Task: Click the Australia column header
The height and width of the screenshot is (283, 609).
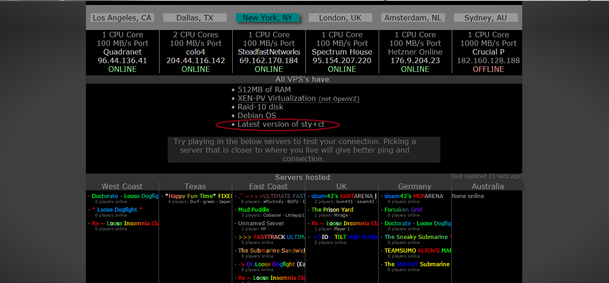Action: (488, 186)
